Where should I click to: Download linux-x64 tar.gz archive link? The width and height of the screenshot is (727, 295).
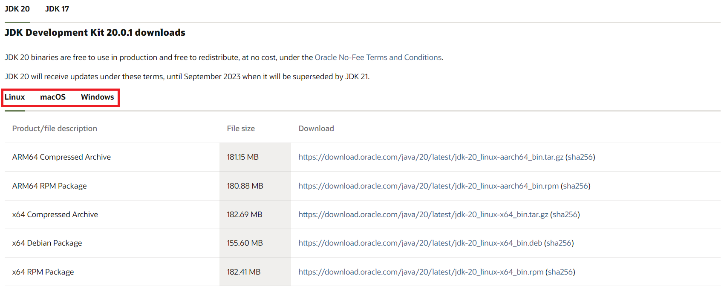coord(423,215)
